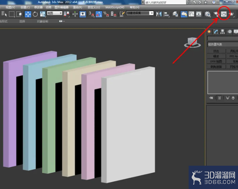
Task: Toggle Percent Snap on the toolbar
Action: click(106, 14)
